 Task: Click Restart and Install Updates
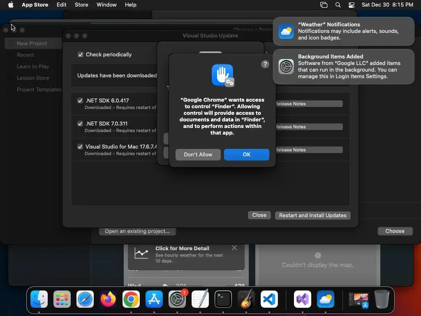point(313,216)
